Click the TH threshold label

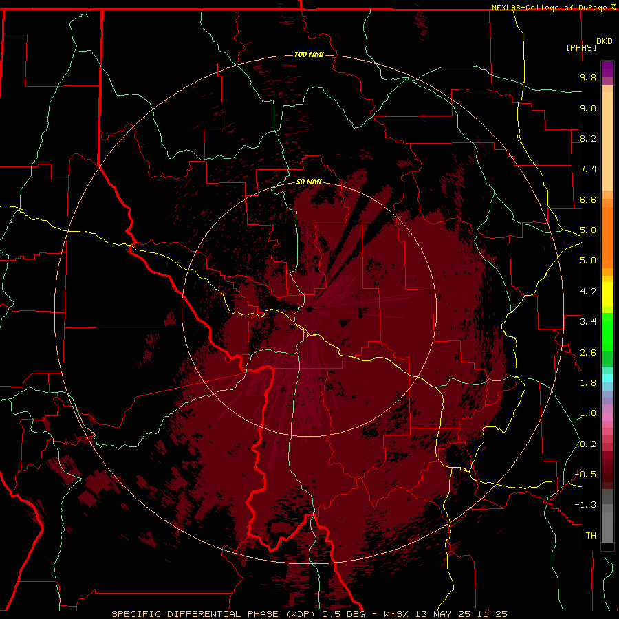(x=591, y=536)
